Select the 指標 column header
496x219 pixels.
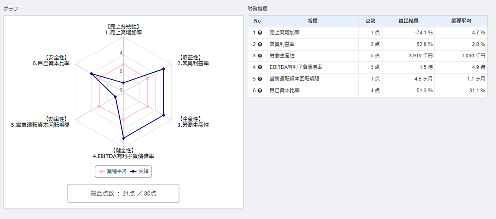coord(313,21)
